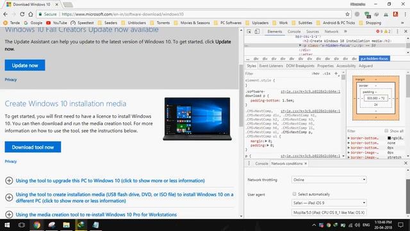Click the red extension icon in Chrome toolbar
The width and height of the screenshot is (410, 231).
click(395, 14)
